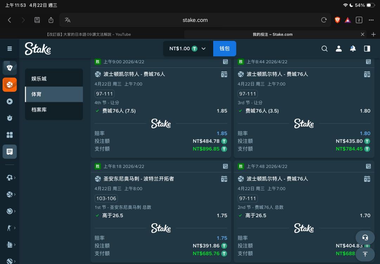Screen dimensions: 380x264
Task: Click the blue 钱包 wallet button
Action: coord(224,49)
